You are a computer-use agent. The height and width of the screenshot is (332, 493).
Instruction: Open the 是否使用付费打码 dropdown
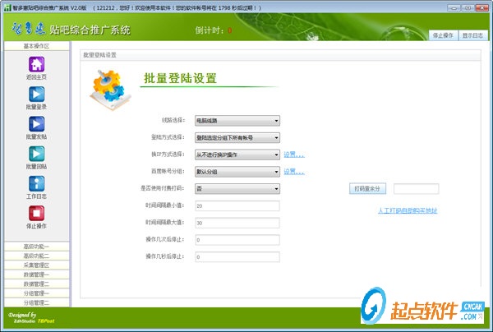point(237,189)
